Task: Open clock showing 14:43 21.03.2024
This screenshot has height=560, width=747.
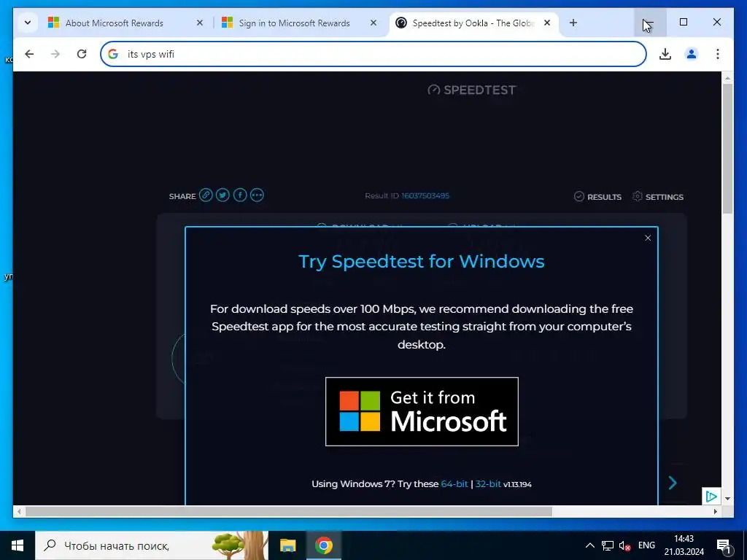Action: (684, 545)
